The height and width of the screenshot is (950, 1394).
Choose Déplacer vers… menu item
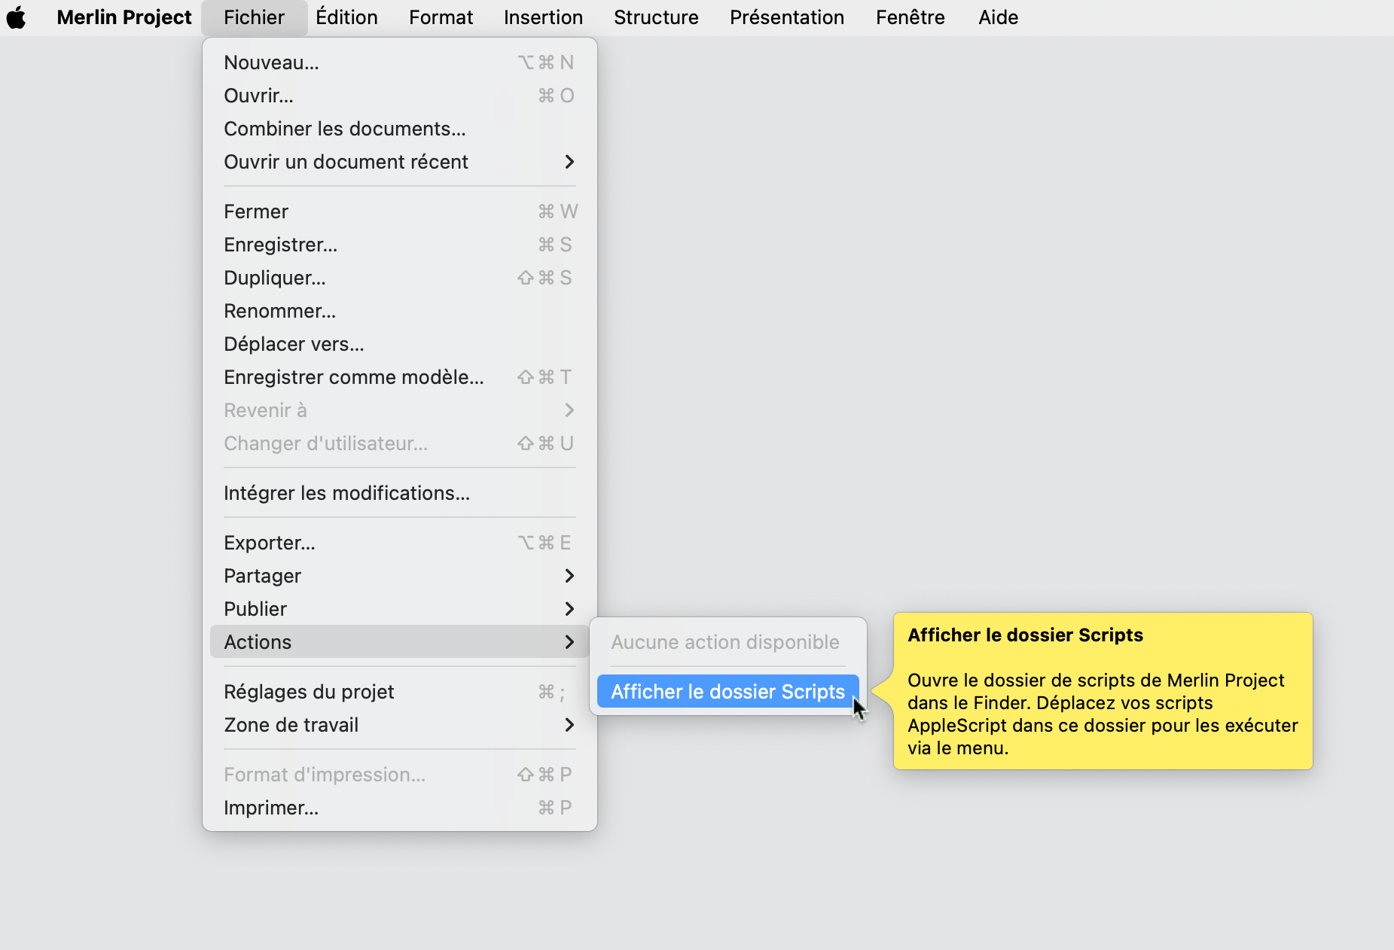pyautogui.click(x=399, y=344)
